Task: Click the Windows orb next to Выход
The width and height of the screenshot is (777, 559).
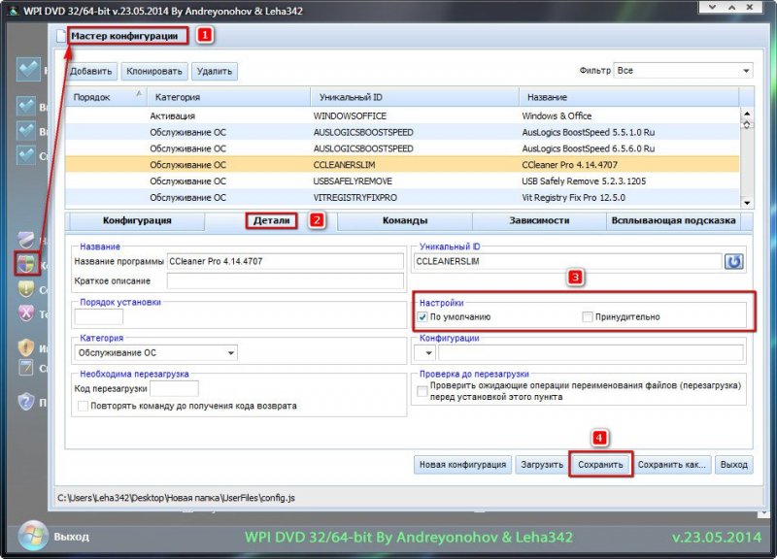Action: pos(33,536)
